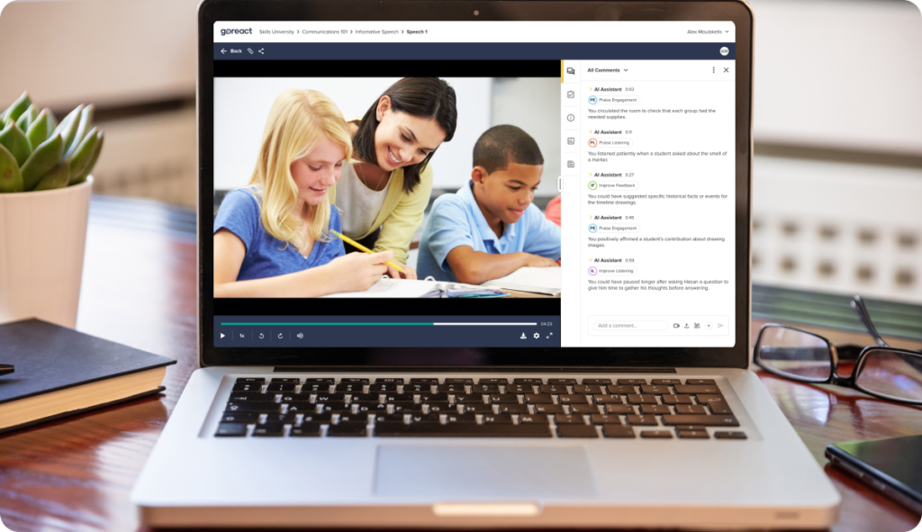Screen dimensions: 922x532
Task: Open the attachments paperclip icon
Action: pos(250,50)
